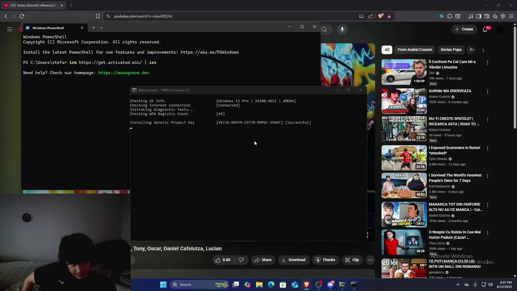This screenshot has width=517, height=291.
Task: Open options for MANANCA TOT DIN FARFURIE video
Action: [488, 205]
